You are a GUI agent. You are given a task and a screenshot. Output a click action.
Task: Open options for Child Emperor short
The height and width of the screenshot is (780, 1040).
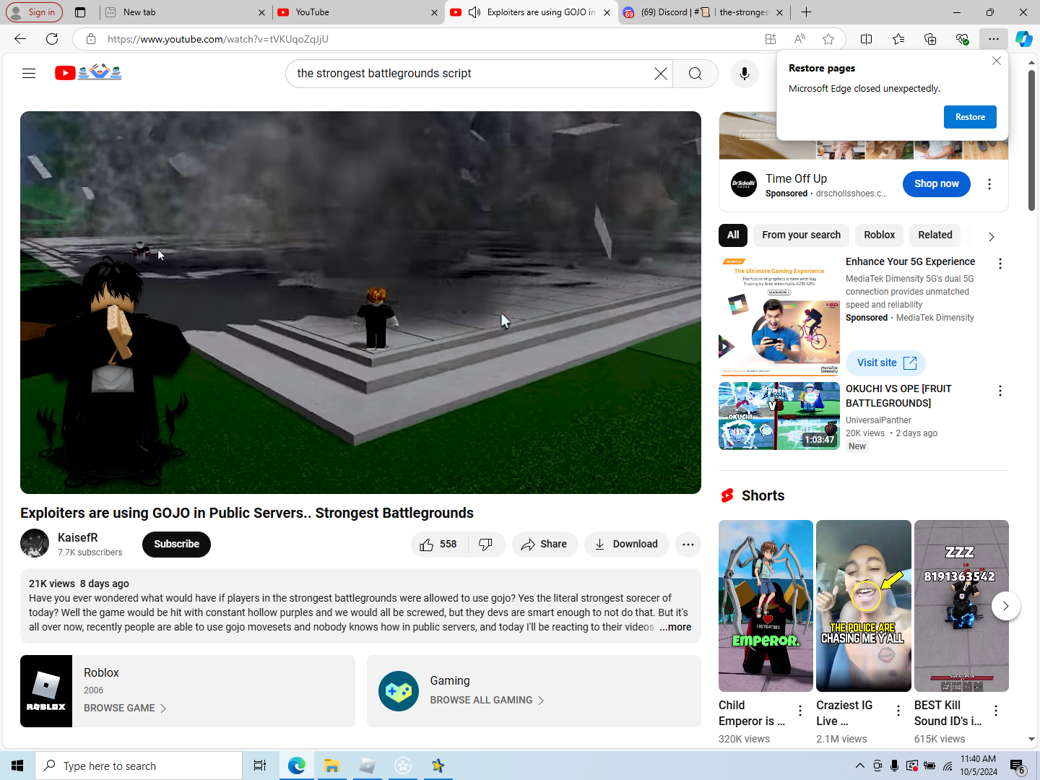[799, 711]
